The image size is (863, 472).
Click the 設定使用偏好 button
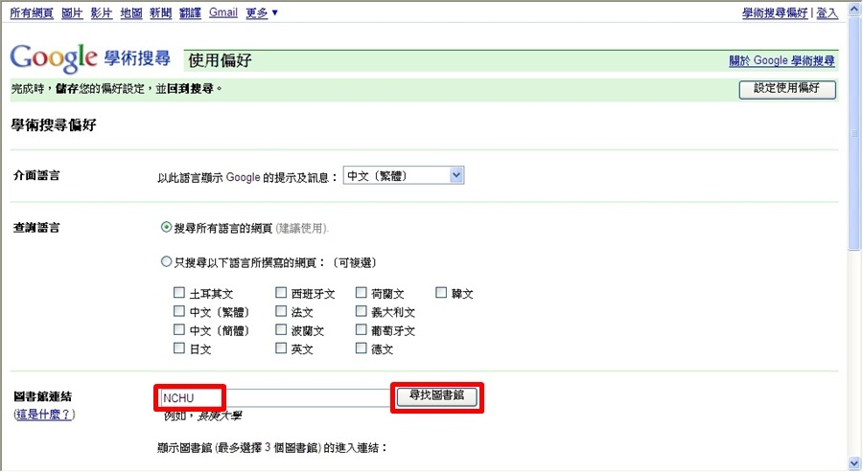(x=787, y=89)
